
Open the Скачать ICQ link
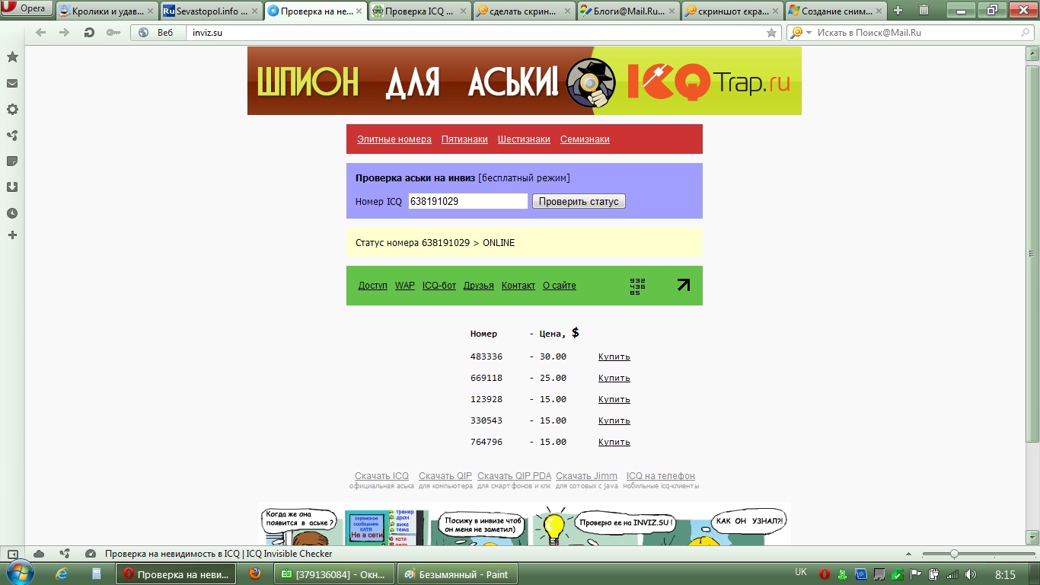pyautogui.click(x=381, y=476)
